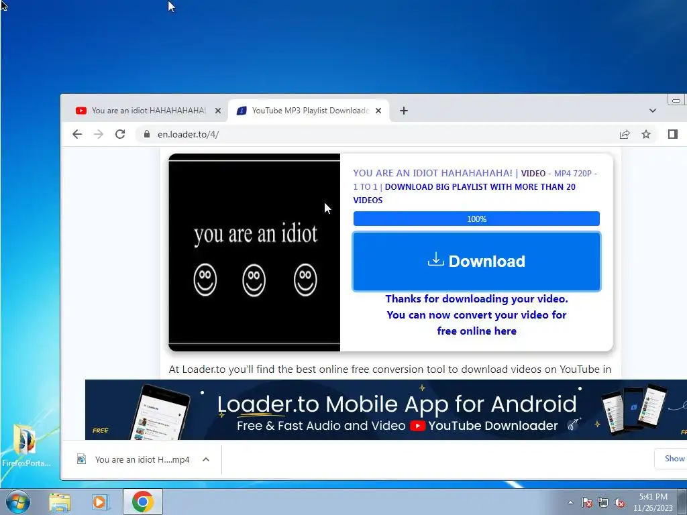Close the YouTube MP3 Playlist Downloader tab
Viewport: 687px width, 515px height.
(x=378, y=111)
